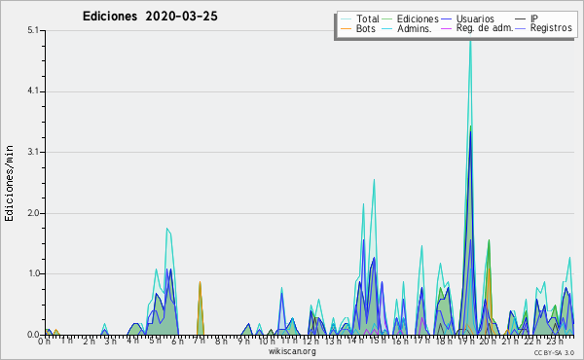This screenshot has width=584, height=360.
Task: Click the chart title 'Ediciones 2020-03-25'
Action: point(150,17)
